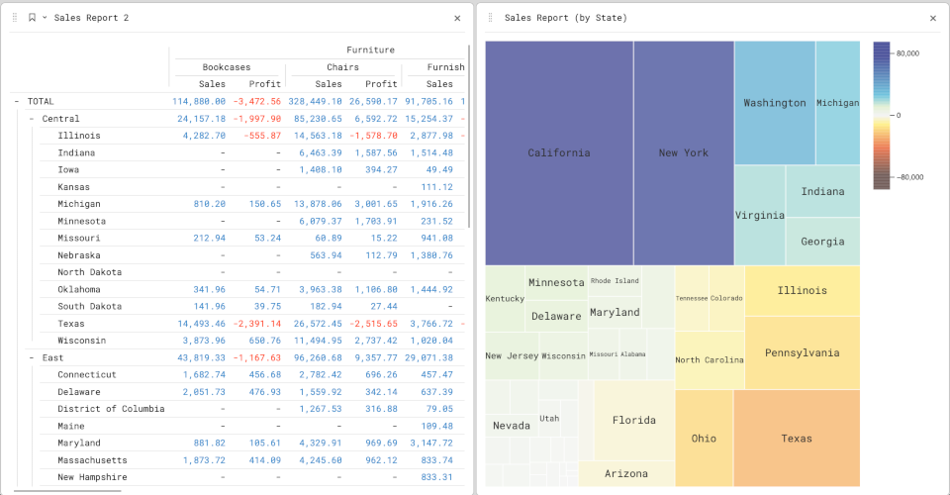
Task: Collapse the East region group
Action: 32,357
